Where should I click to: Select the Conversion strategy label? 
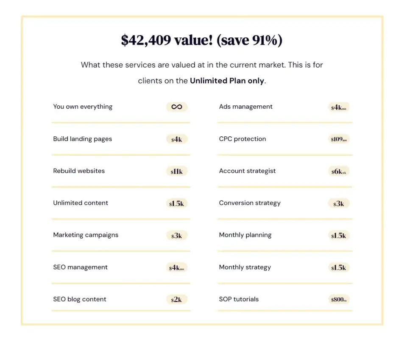pyautogui.click(x=250, y=203)
